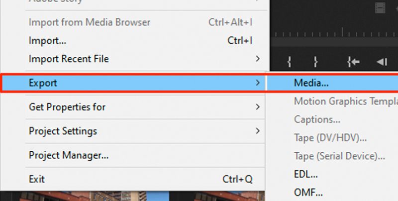Click the Step Back one frame icon
This screenshot has height=201, width=398.
click(x=382, y=62)
